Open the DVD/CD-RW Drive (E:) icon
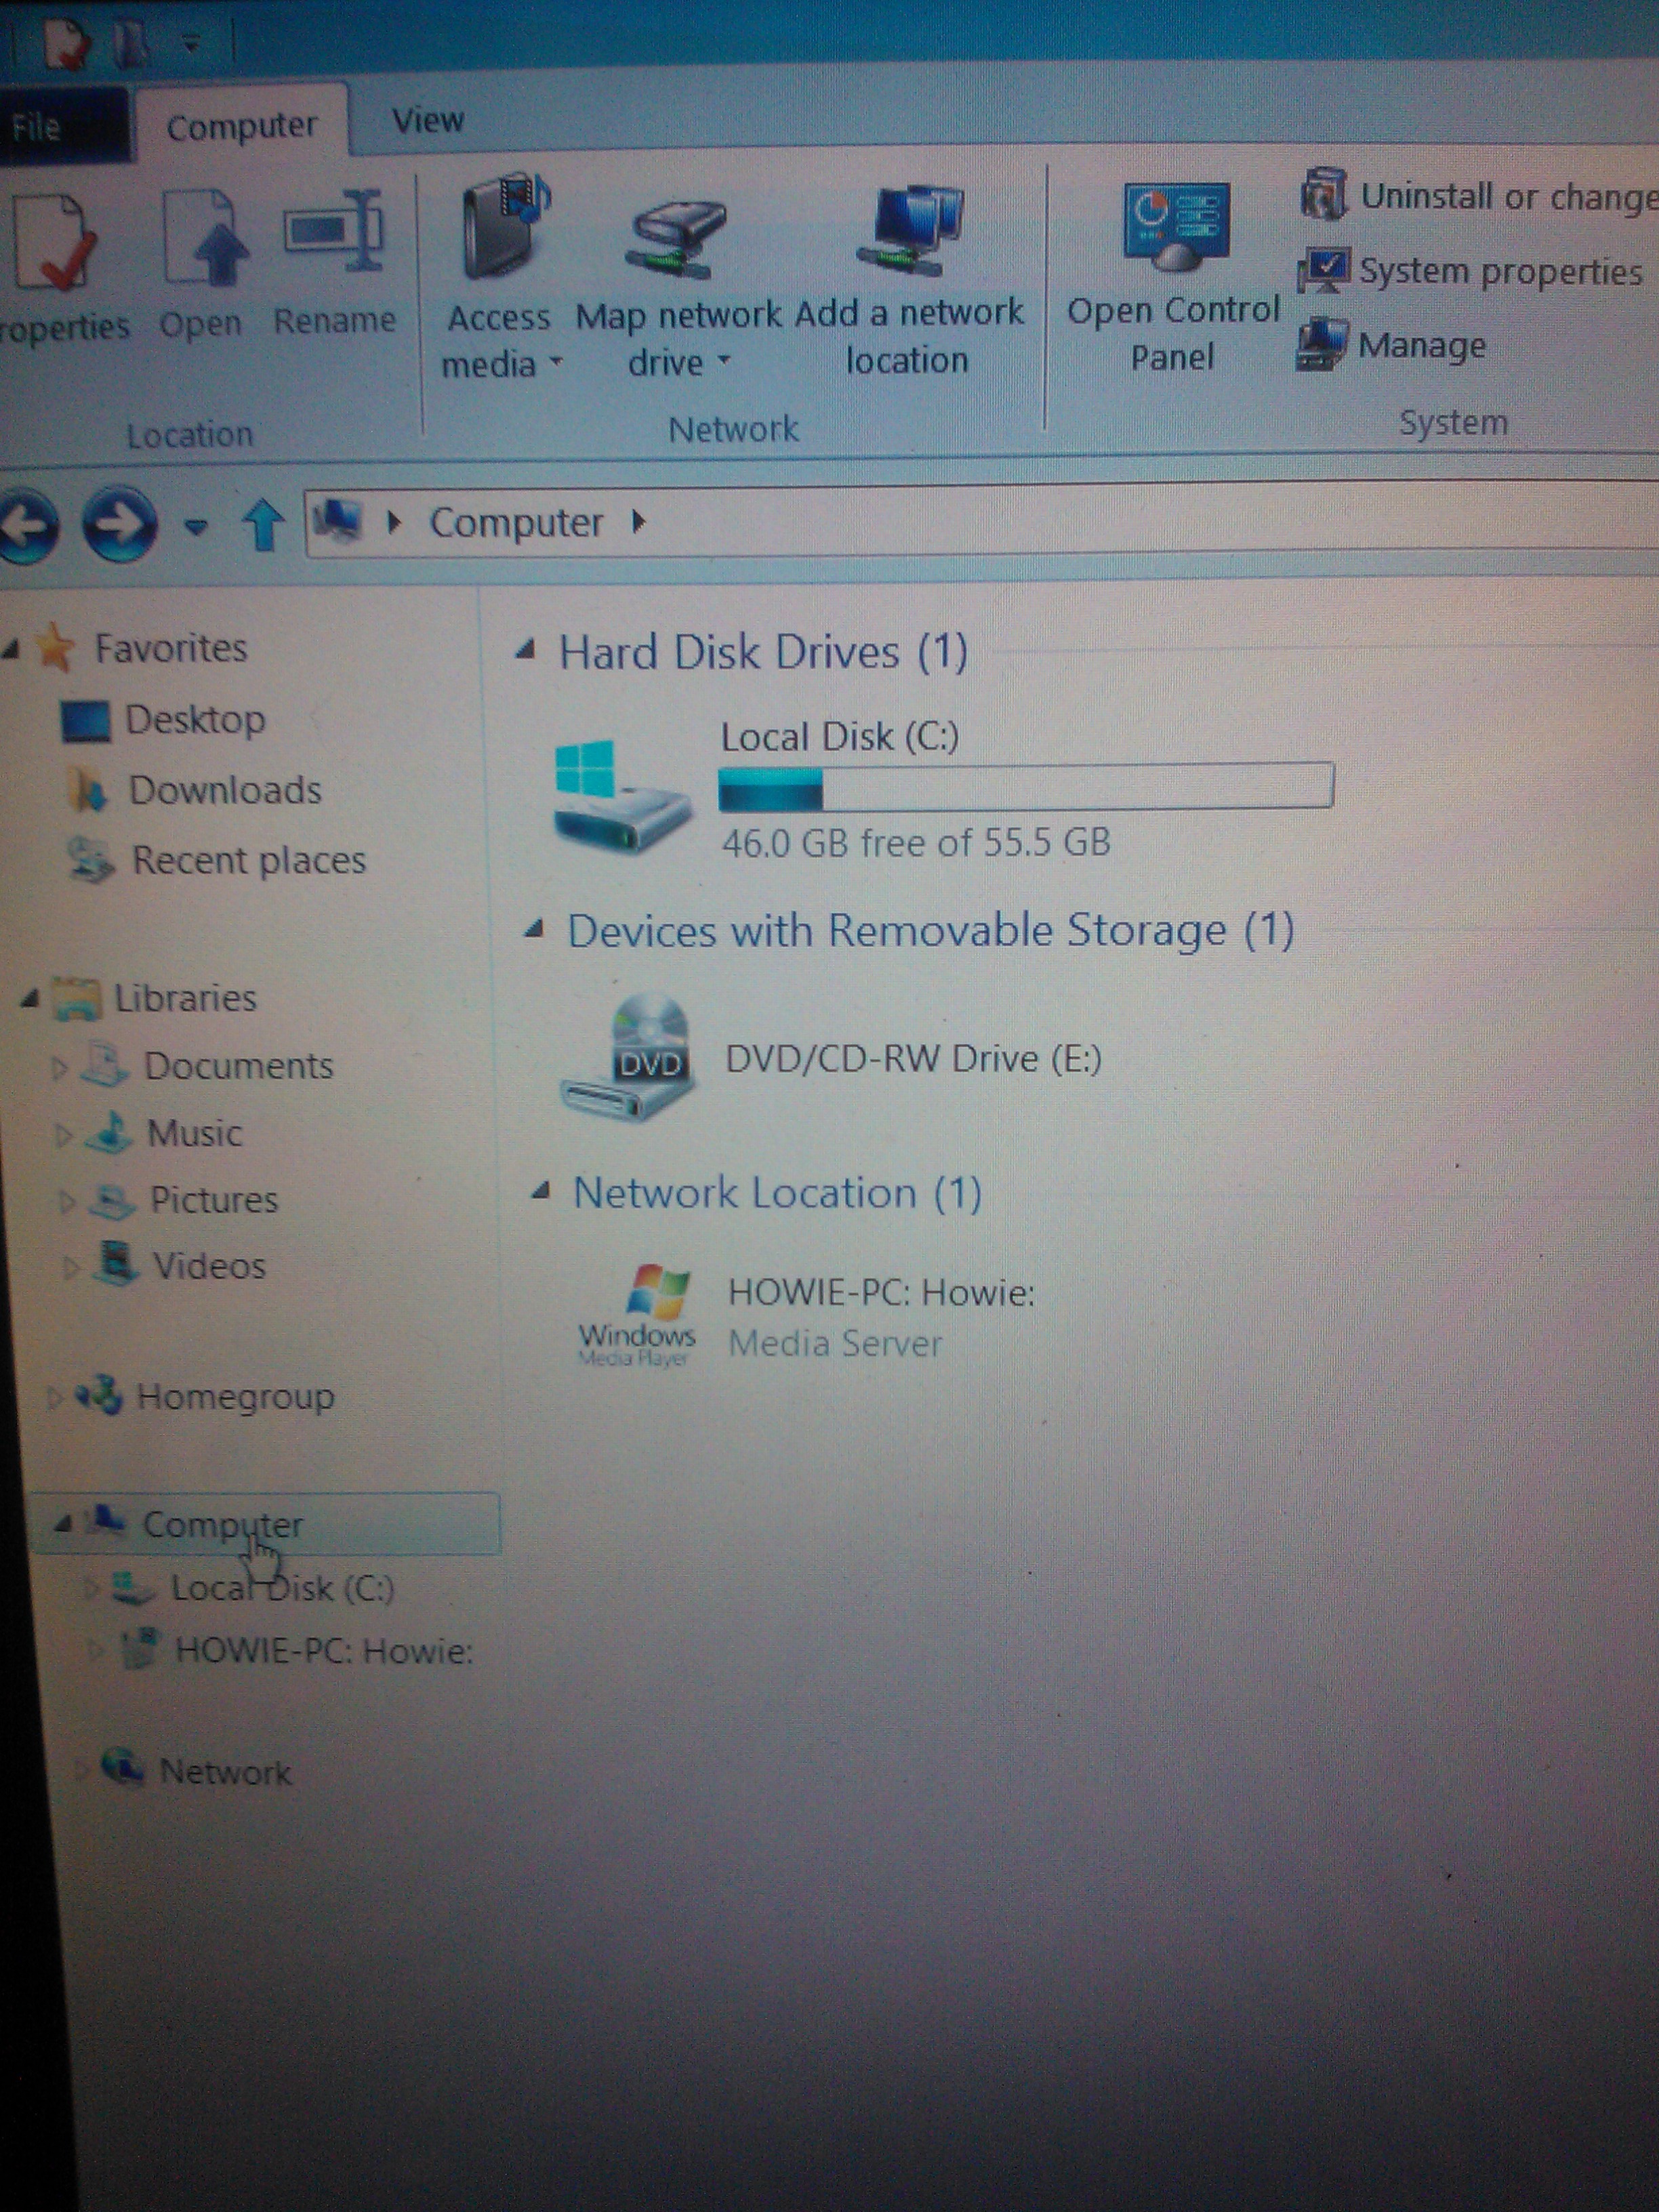This screenshot has height=2212, width=1659. 629,1058
